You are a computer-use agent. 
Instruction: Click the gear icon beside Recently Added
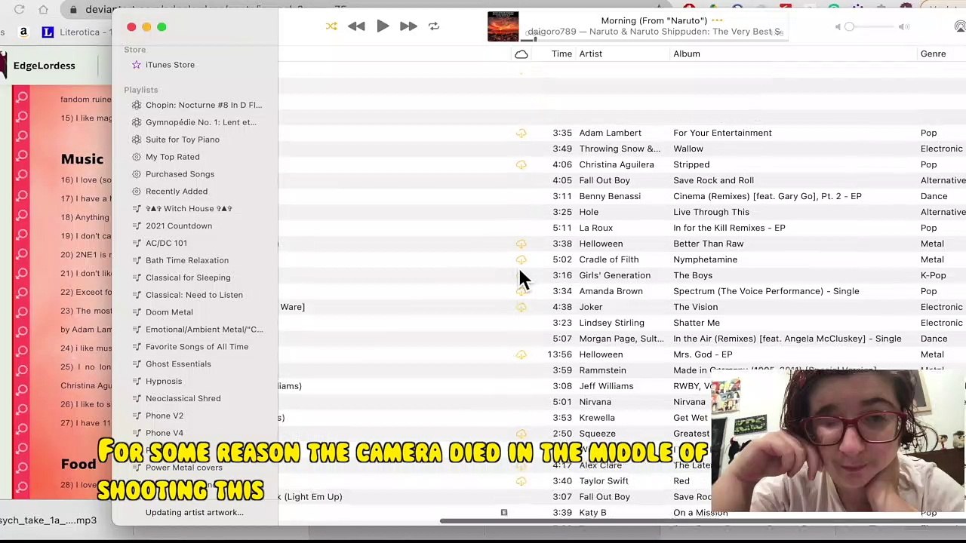click(x=137, y=192)
